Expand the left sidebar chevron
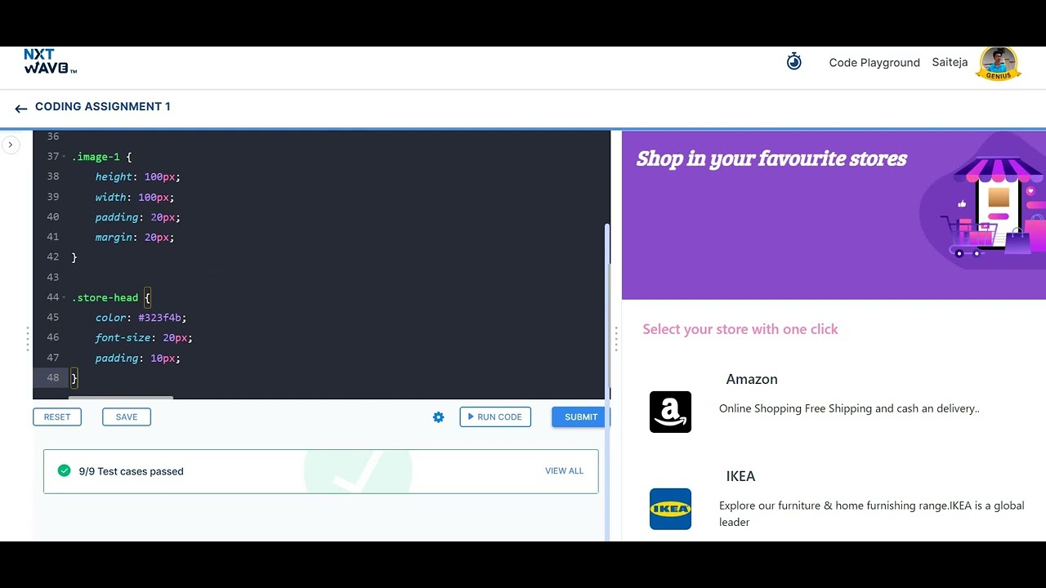Viewport: 1046px width, 588px height. tap(10, 145)
